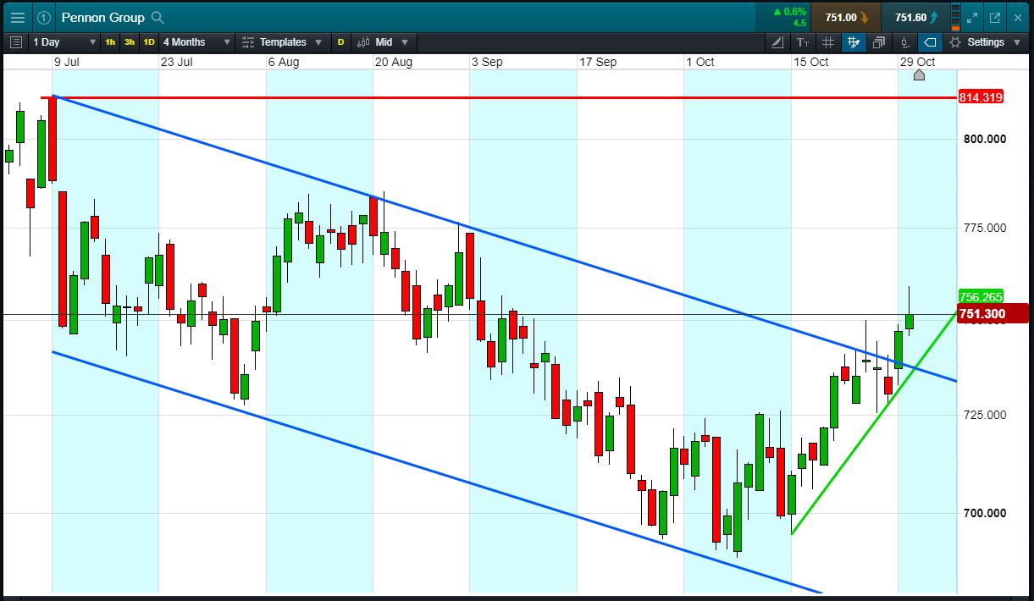Click the buy price 751.60 button

(915, 17)
